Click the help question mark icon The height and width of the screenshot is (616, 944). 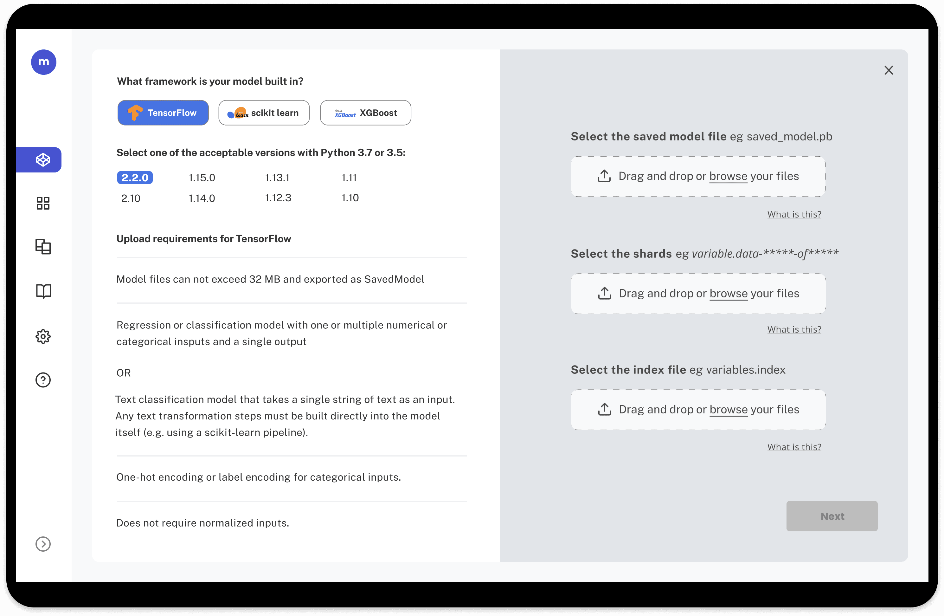click(x=43, y=380)
